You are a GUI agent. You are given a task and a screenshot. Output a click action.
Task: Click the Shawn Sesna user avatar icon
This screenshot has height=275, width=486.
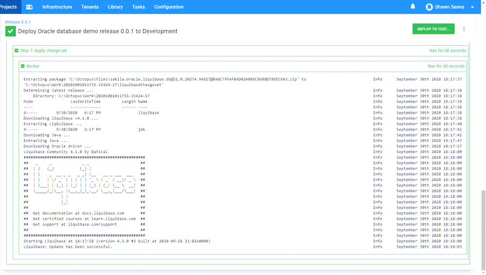pos(429,7)
